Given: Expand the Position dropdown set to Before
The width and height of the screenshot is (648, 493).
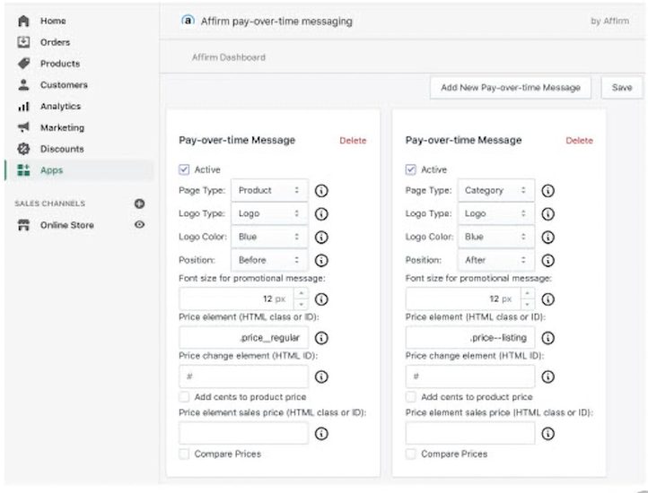Looking at the screenshot, I should pos(269,261).
